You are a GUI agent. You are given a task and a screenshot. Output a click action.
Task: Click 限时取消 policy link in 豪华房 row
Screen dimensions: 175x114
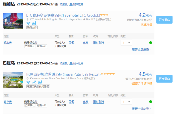[99, 102]
